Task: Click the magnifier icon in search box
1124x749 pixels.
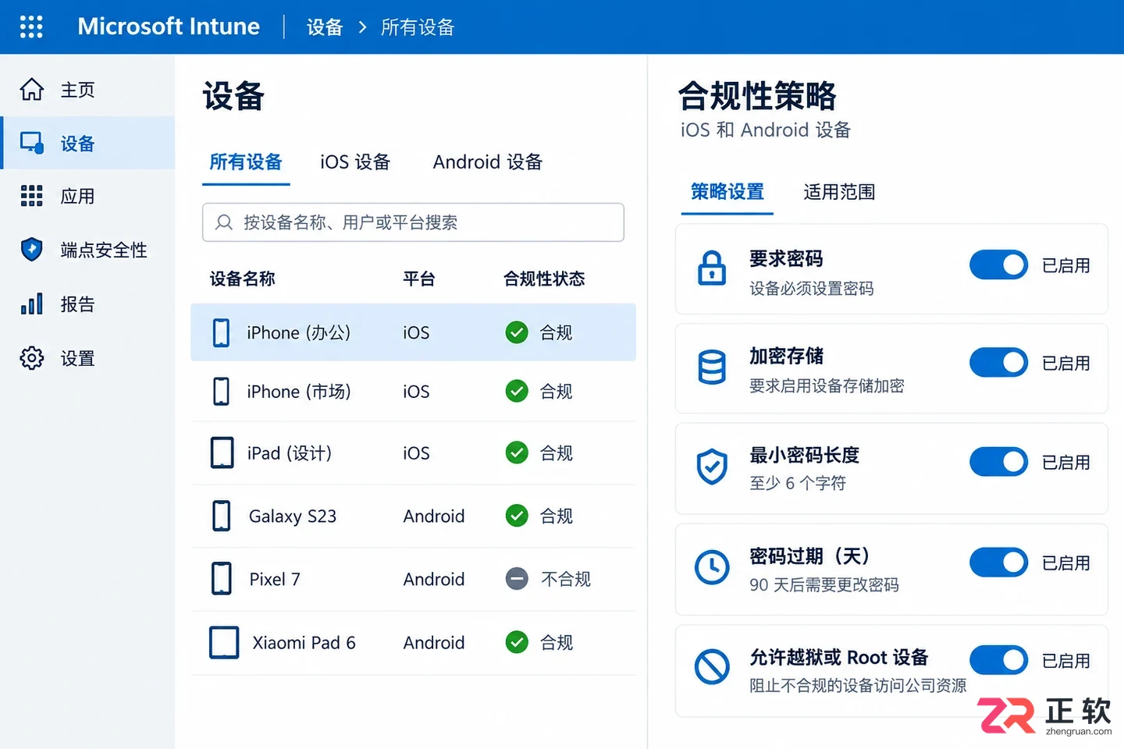Action: coord(224,222)
